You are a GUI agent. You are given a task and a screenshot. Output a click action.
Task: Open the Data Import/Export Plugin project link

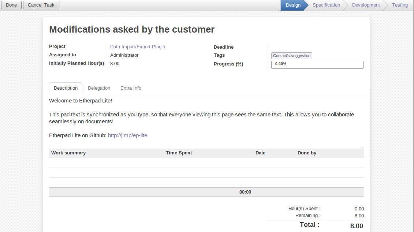coord(138,47)
